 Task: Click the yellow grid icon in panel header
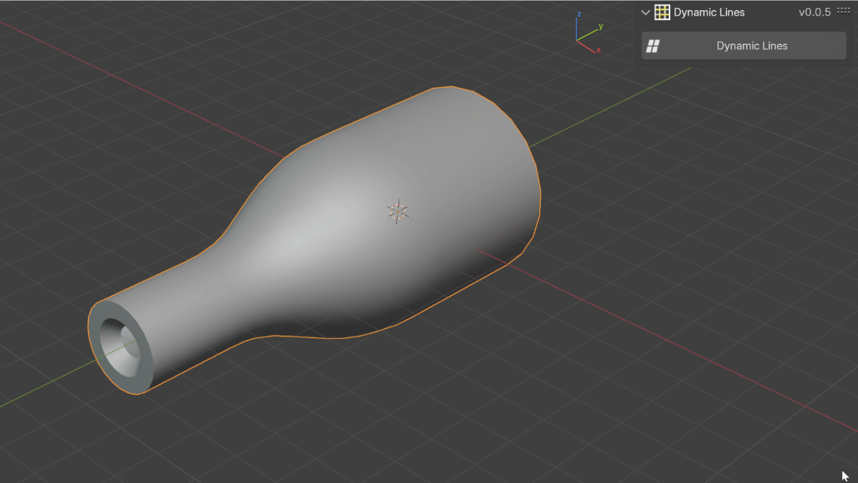(662, 12)
